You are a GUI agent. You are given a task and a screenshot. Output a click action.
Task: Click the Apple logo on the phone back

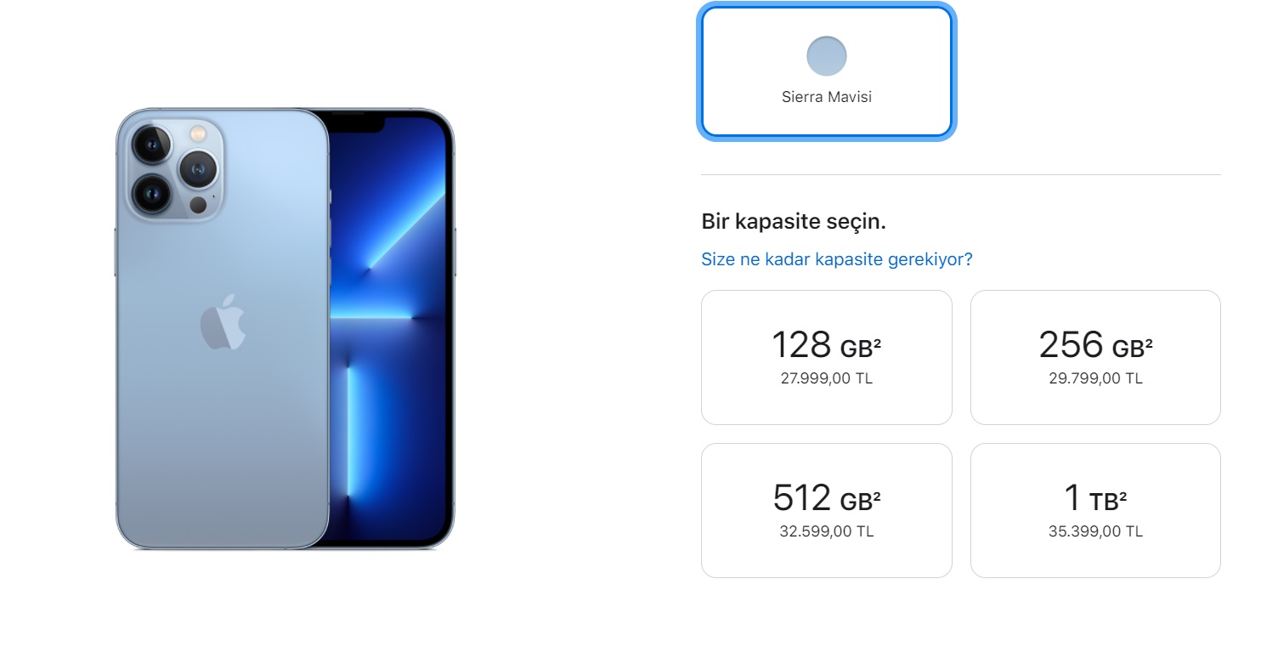point(223,322)
